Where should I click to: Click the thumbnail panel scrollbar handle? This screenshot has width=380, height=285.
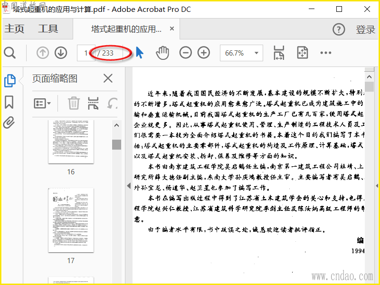tap(116, 144)
